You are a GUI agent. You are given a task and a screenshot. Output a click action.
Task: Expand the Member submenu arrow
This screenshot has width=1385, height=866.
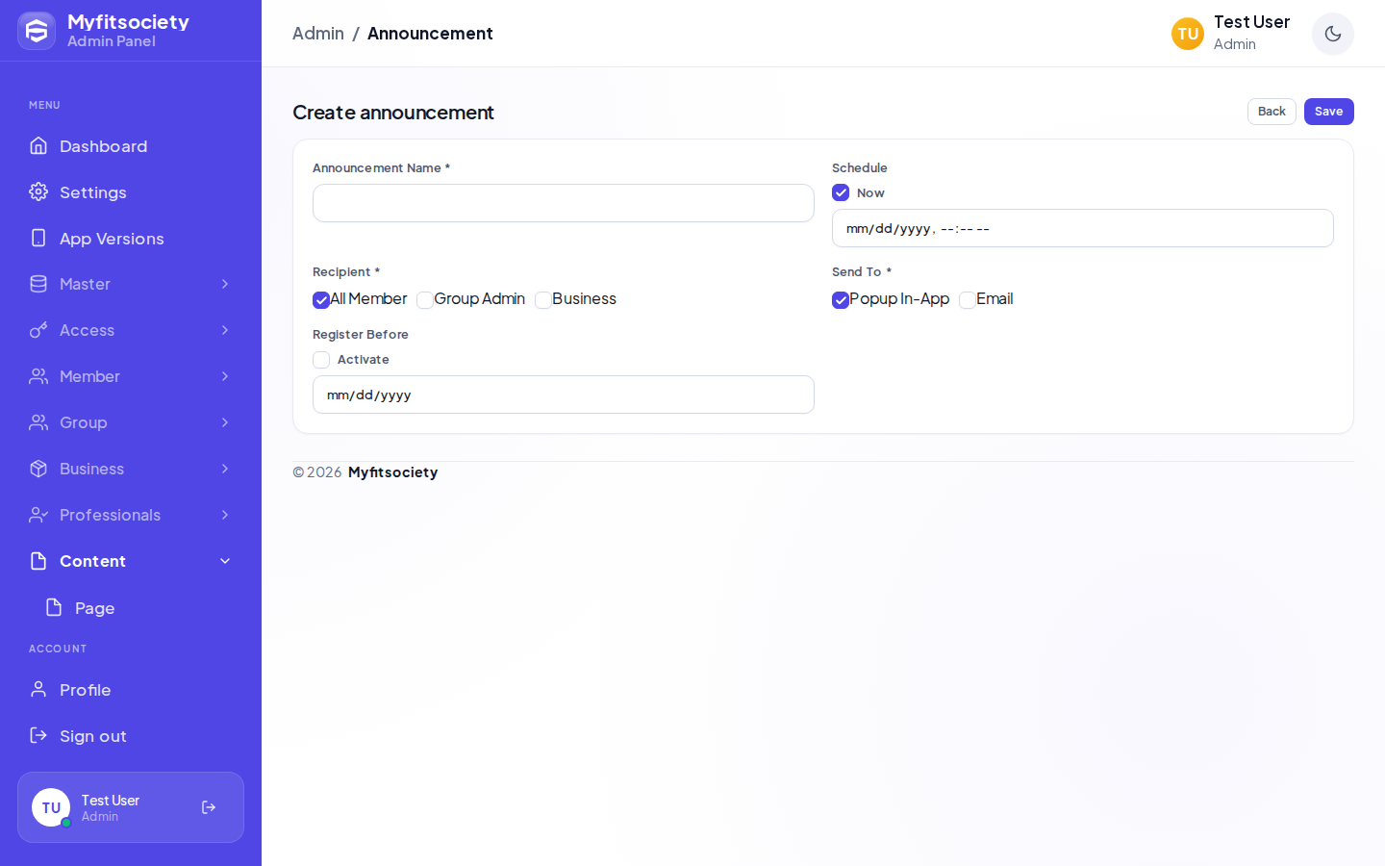[x=225, y=376]
